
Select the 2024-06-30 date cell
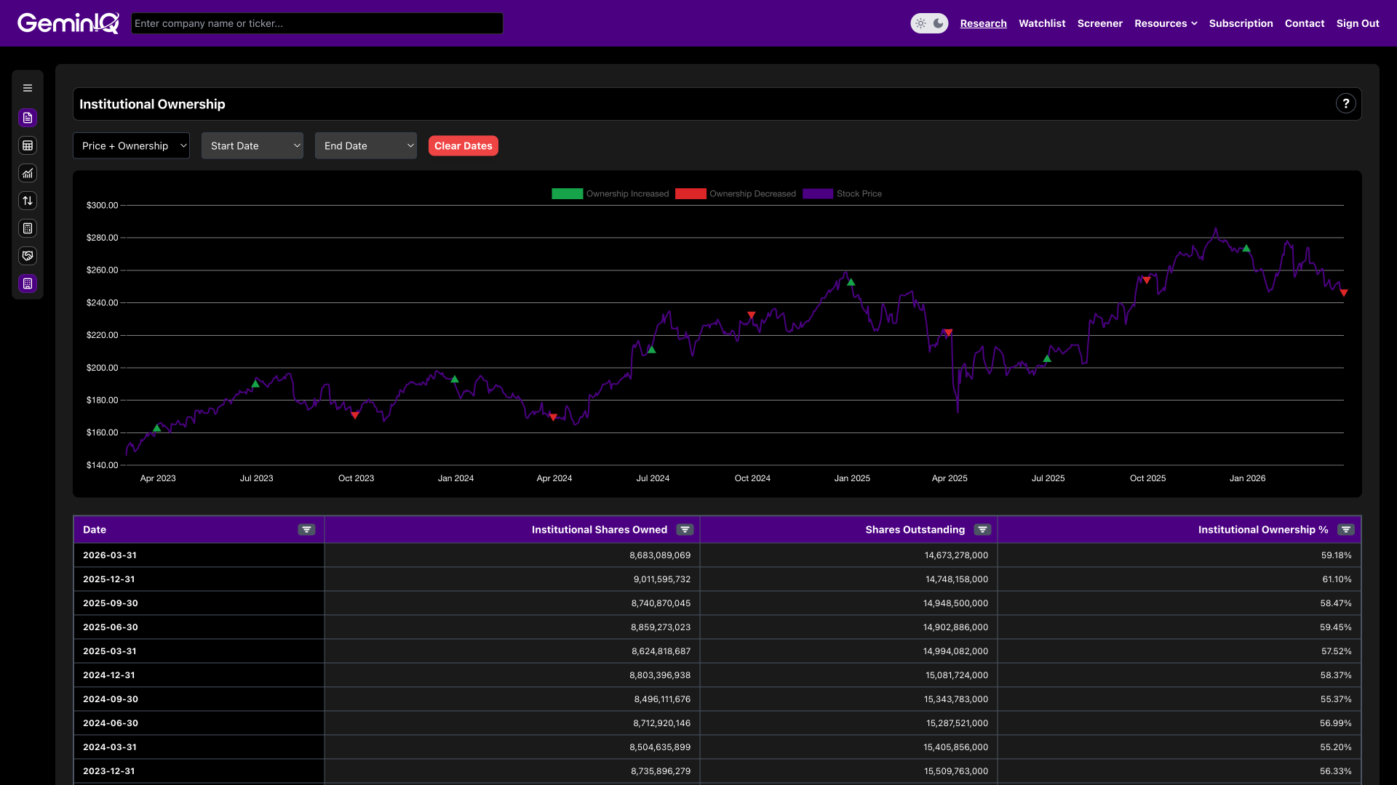pos(199,723)
